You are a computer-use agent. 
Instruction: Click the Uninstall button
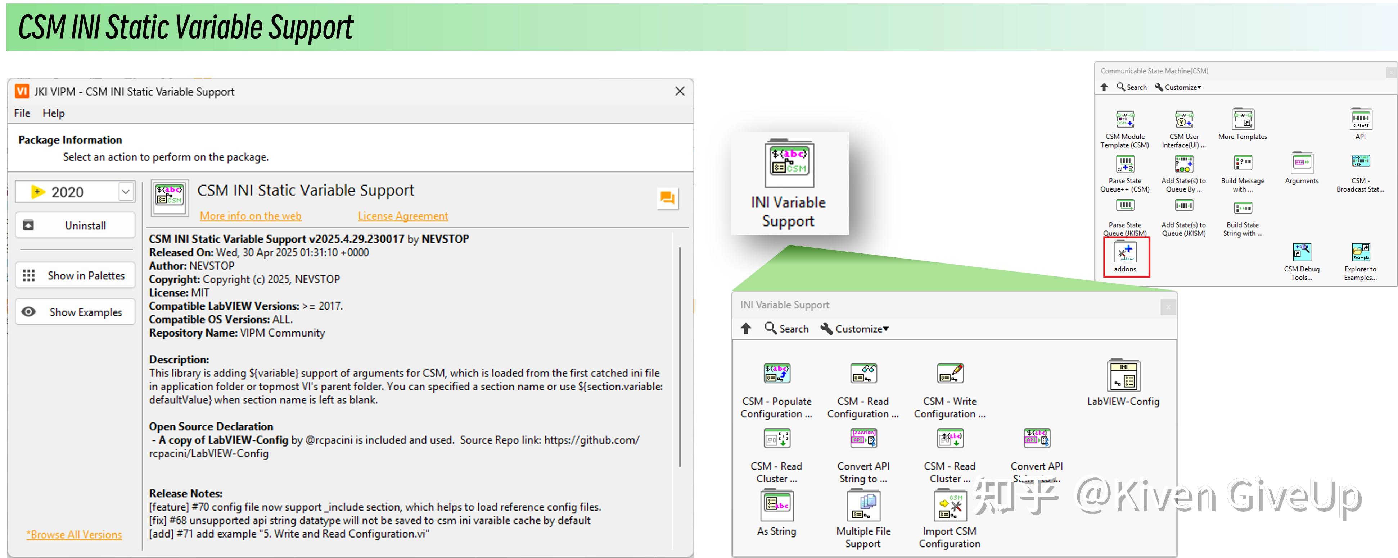click(75, 225)
